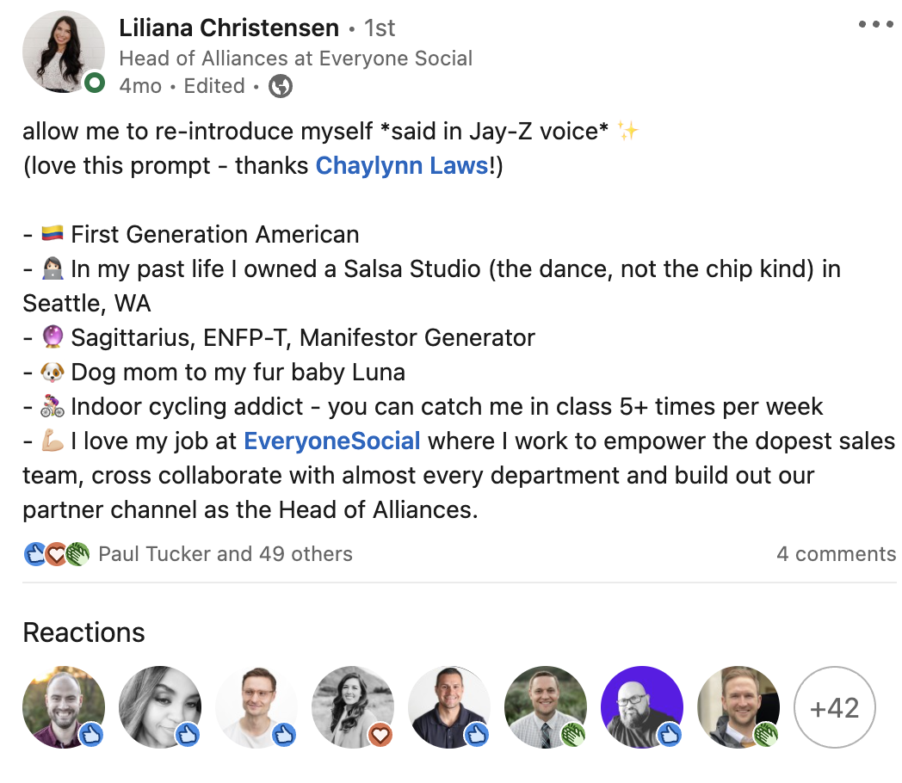Expand the remaining reactions with +42

tap(835, 707)
